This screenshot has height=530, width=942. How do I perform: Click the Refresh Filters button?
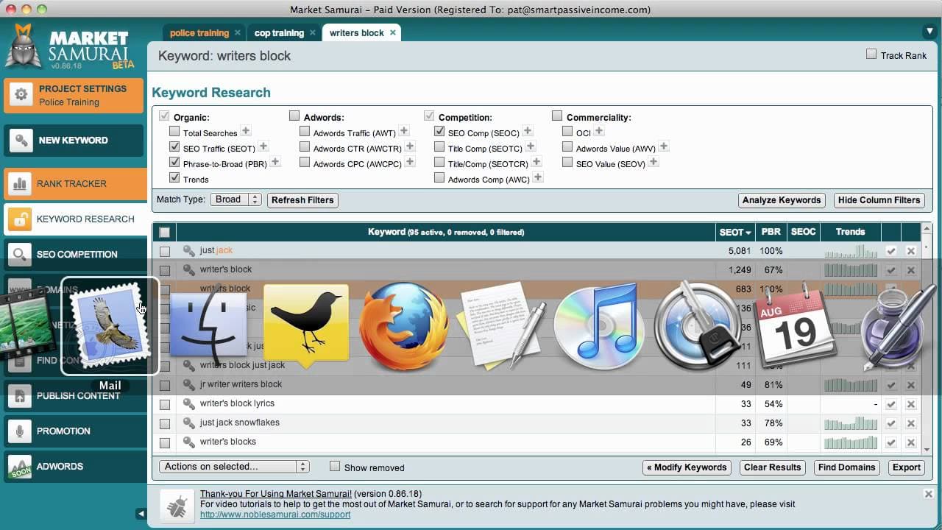(302, 199)
